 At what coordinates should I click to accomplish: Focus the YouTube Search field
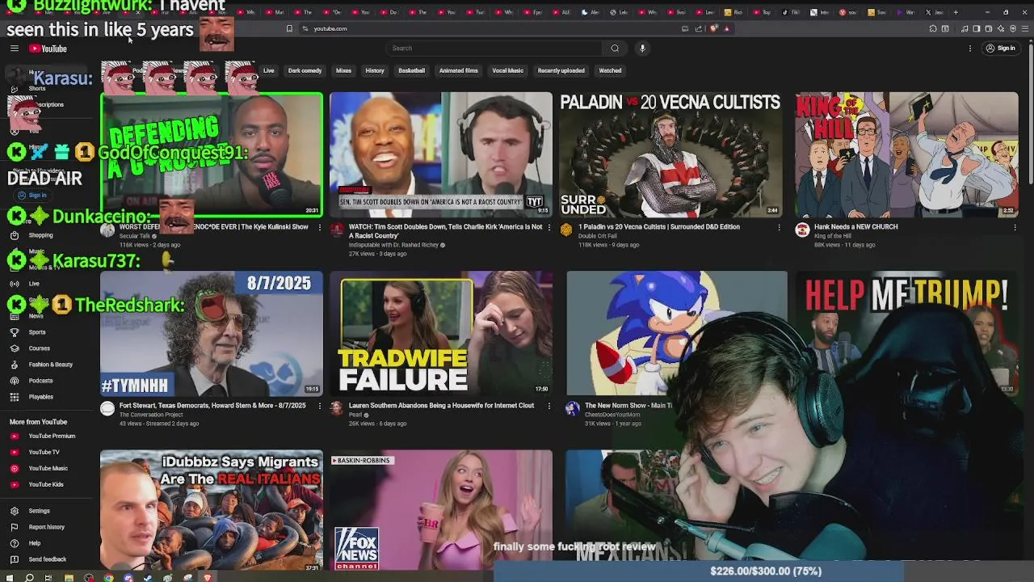(494, 48)
